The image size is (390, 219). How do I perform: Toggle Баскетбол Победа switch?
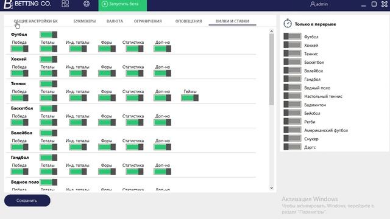point(19,122)
